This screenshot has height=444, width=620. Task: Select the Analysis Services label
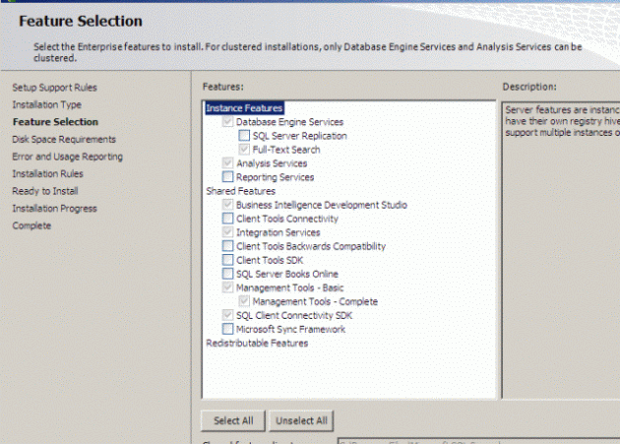click(x=272, y=163)
